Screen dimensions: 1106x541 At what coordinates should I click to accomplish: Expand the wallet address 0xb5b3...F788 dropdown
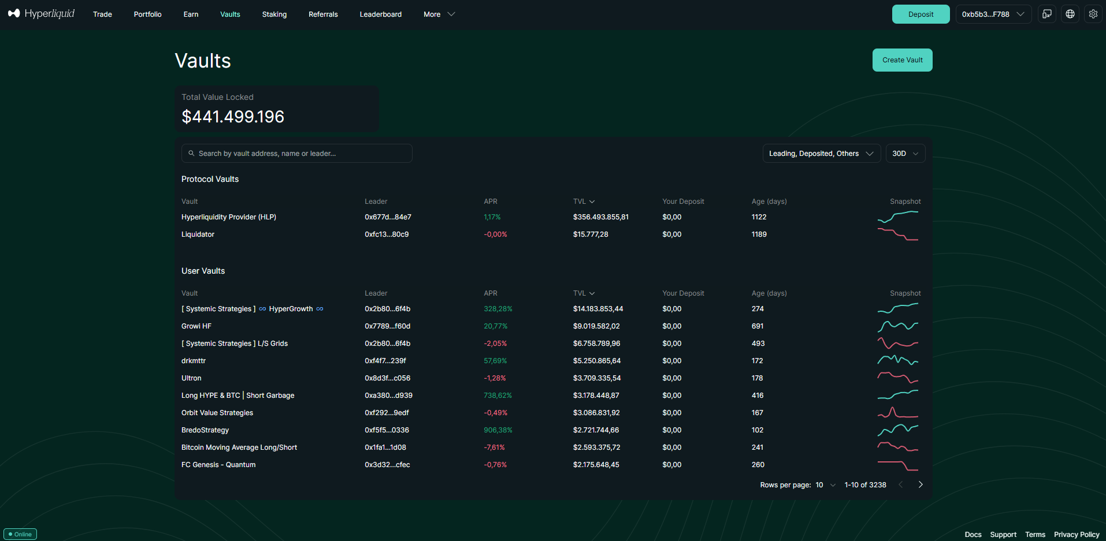[993, 14]
